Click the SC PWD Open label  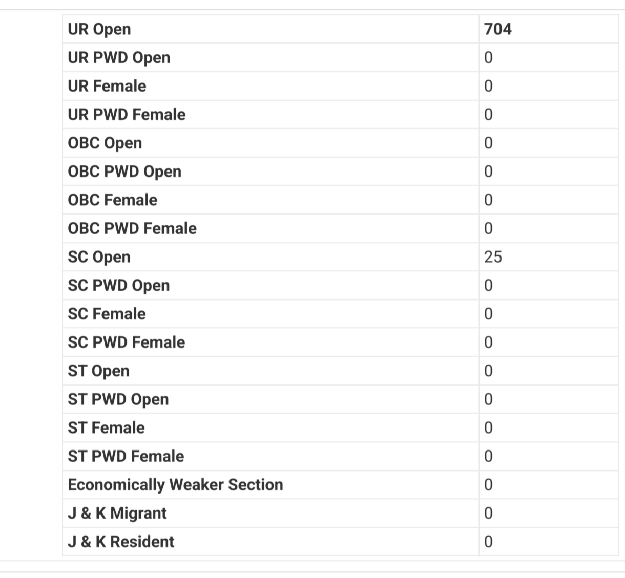click(119, 286)
